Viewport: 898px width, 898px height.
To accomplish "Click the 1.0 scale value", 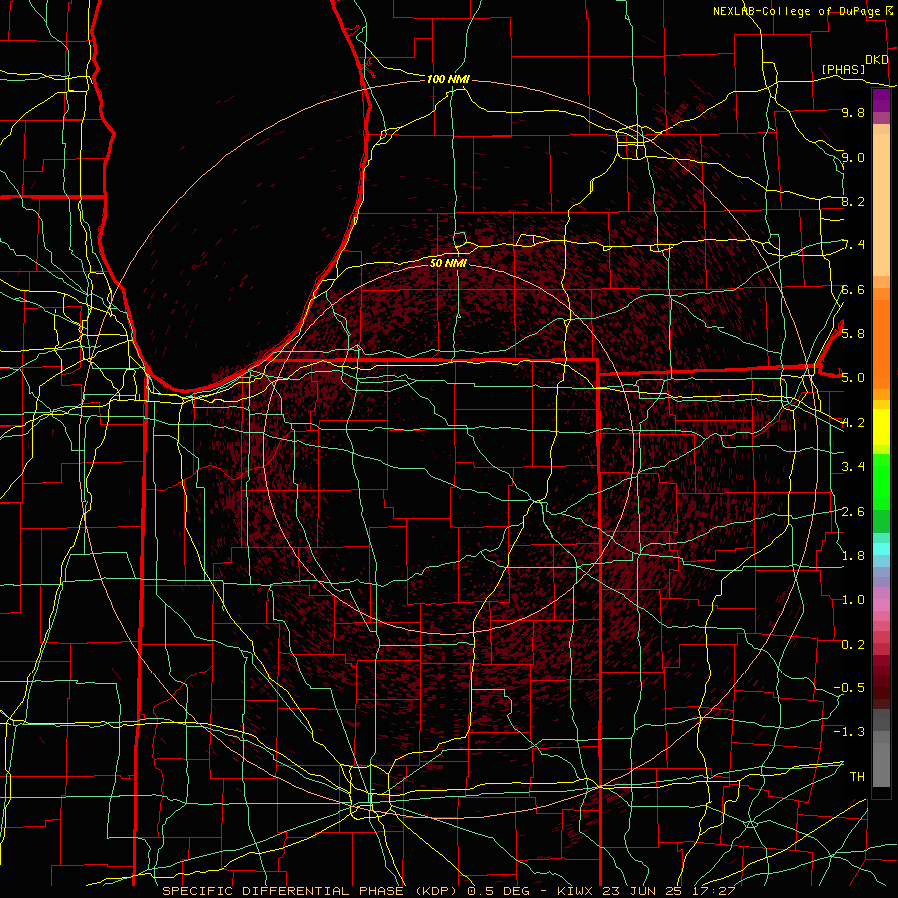I will point(853,599).
